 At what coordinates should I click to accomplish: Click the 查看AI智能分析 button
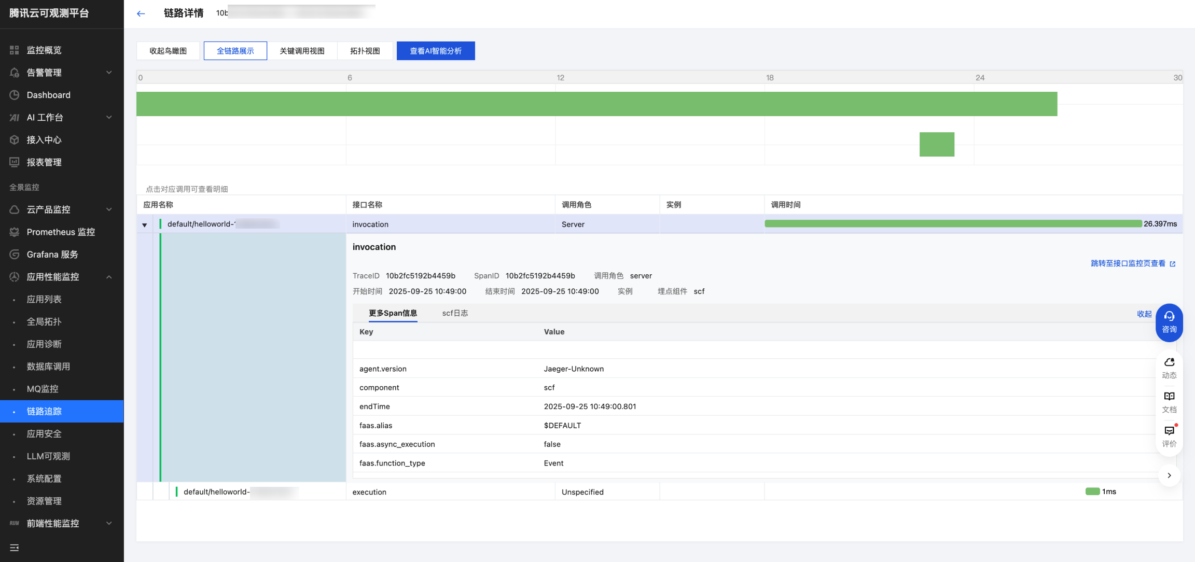[436, 51]
